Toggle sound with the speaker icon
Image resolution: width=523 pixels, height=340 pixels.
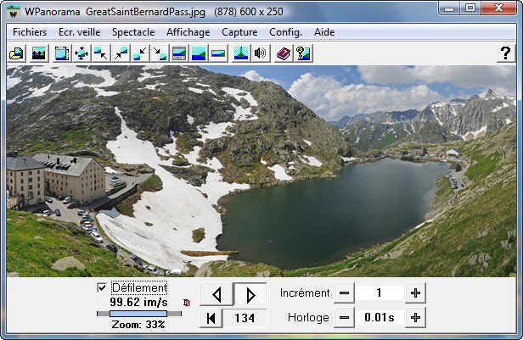260,53
